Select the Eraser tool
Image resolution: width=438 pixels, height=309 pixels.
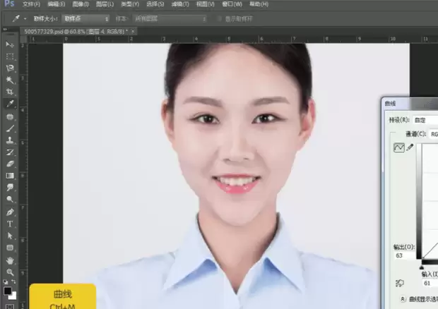pyautogui.click(x=10, y=164)
